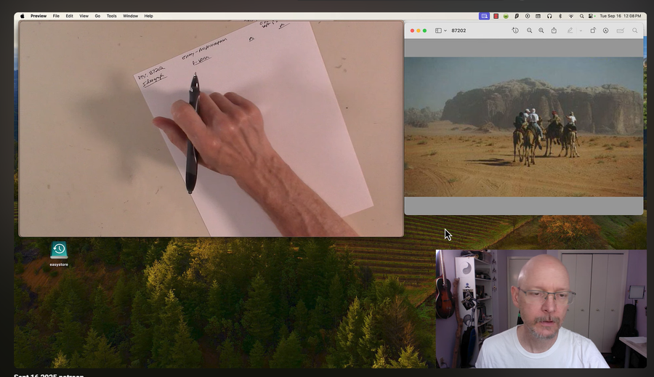654x377 pixels.
Task: Select the Highlight pen tool
Action: click(x=570, y=31)
